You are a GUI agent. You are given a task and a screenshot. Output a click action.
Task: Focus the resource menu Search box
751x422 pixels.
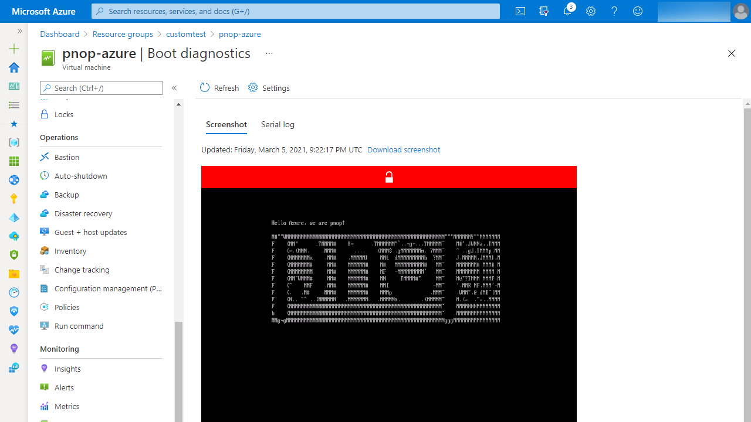point(102,88)
